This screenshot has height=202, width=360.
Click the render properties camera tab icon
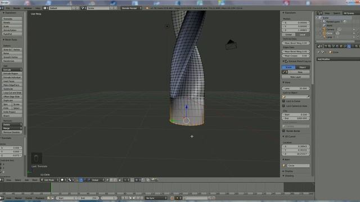[x=326, y=46]
